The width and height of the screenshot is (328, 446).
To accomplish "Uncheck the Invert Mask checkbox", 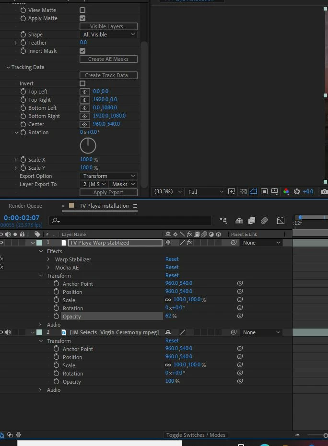I will point(82,51).
